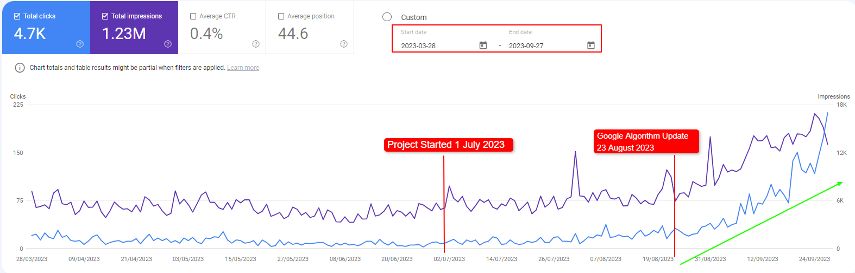855x273 pixels.
Task: Click the 24/09/2023 x-axis label
Action: [x=815, y=259]
